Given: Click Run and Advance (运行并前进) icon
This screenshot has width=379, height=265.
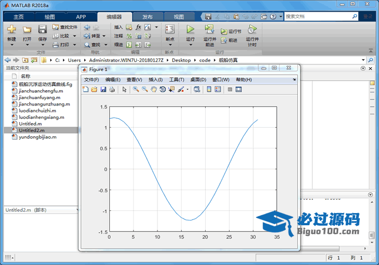Looking at the screenshot, I should (209, 29).
